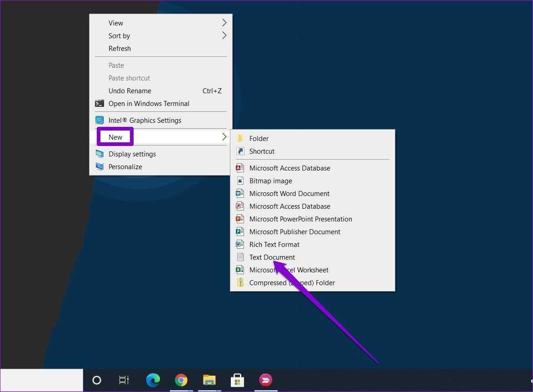The width and height of the screenshot is (533, 392).
Task: Launch Google Chrome from the taskbar
Action: pos(181,380)
